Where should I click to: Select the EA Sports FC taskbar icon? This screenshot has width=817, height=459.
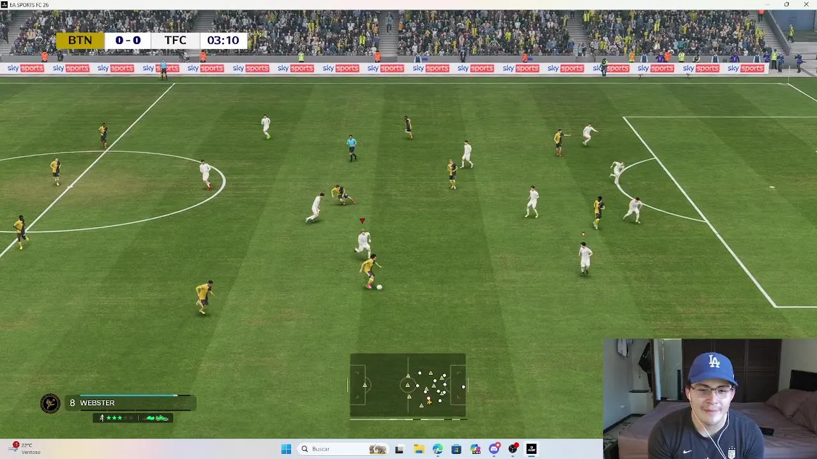(531, 449)
